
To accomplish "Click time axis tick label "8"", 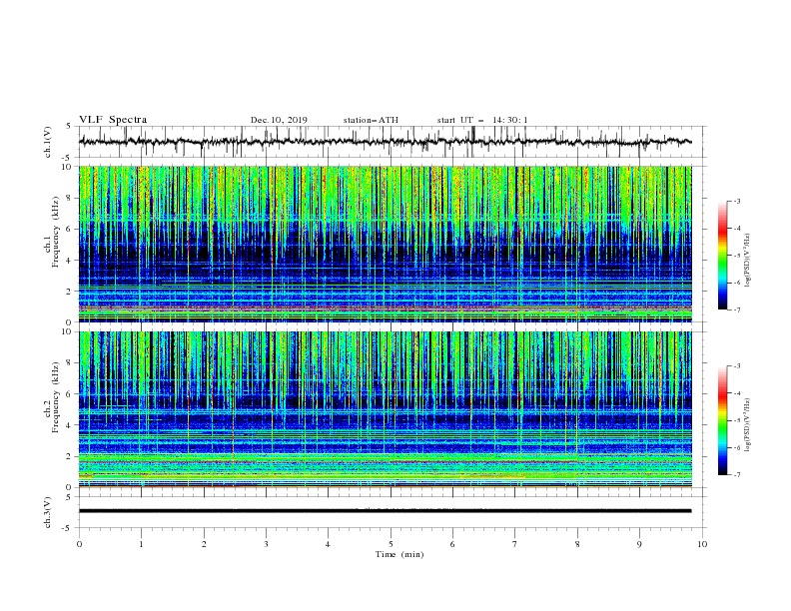I will click(577, 544).
